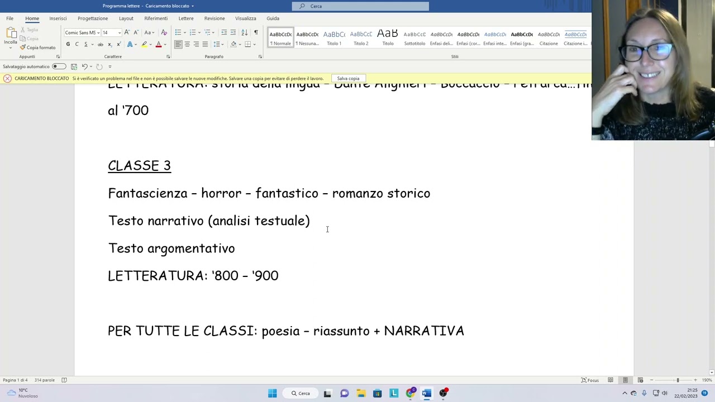Click the save icon in quick access toolbar
Screen dimensions: 715x402
click(x=74, y=66)
